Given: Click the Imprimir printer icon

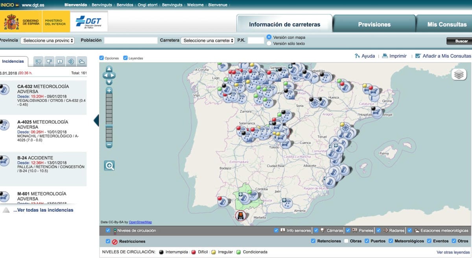Looking at the screenshot, I should coord(385,56).
